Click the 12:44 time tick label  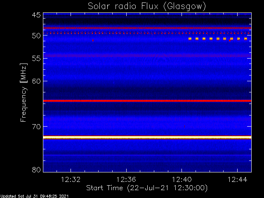pos(238,179)
